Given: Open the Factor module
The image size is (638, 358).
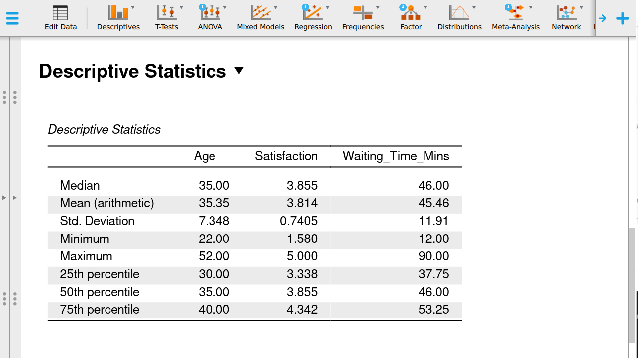Looking at the screenshot, I should (x=411, y=19).
